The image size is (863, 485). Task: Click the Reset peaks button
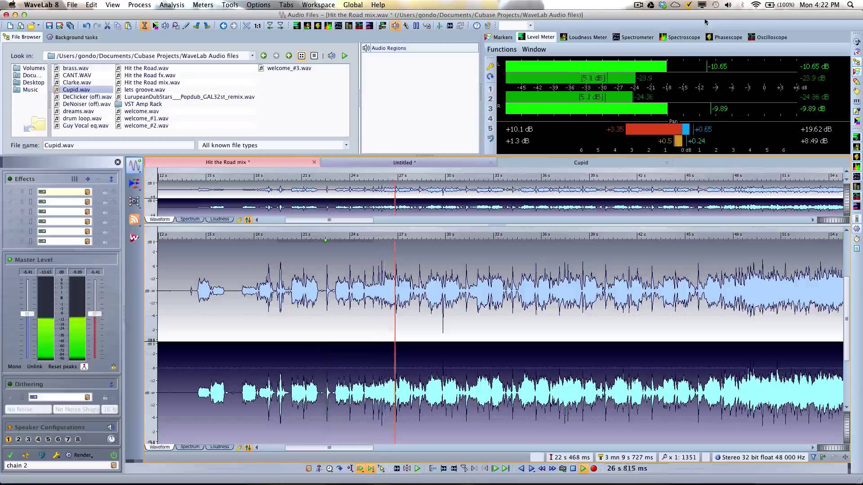(62, 366)
